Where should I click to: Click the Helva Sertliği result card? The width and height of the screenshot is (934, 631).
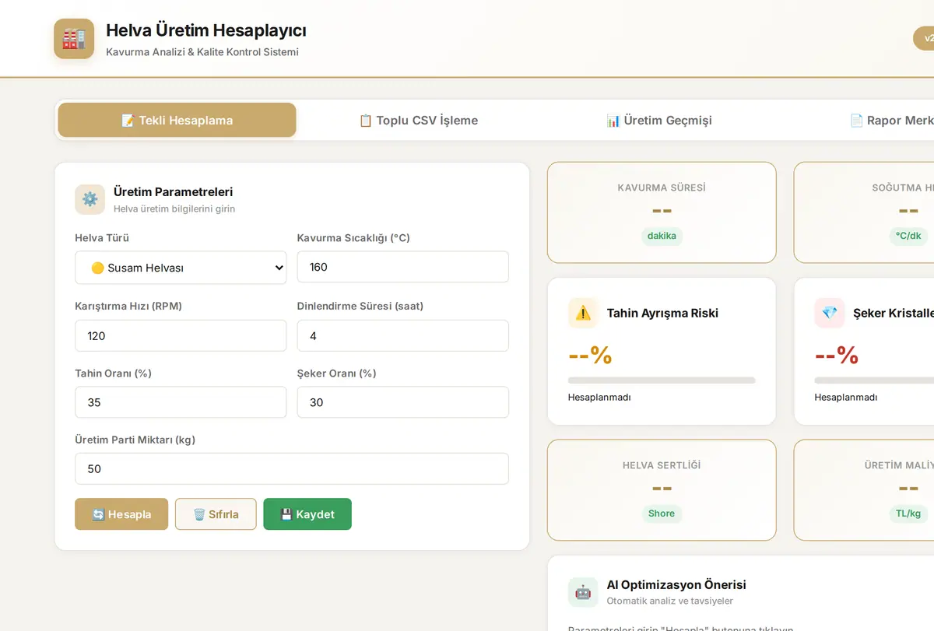[662, 490]
